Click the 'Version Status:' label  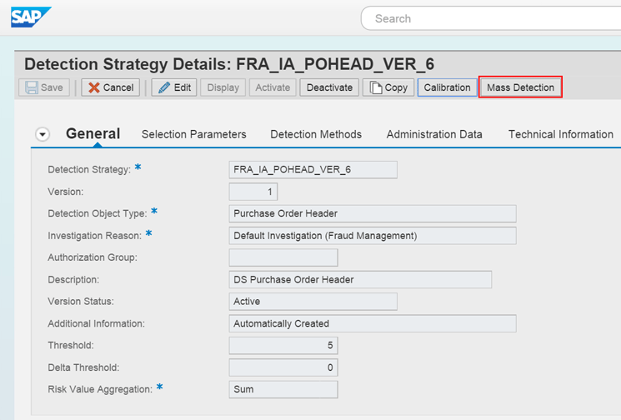click(81, 302)
